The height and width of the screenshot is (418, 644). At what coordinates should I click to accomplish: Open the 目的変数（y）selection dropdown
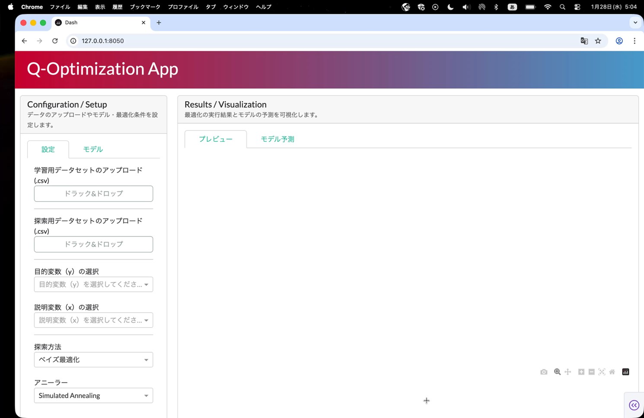pyautogui.click(x=93, y=284)
